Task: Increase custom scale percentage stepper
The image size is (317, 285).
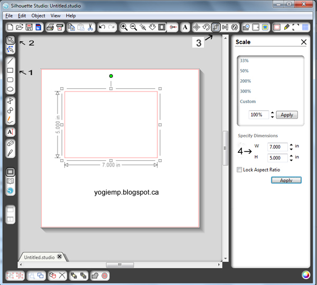Action: (272, 113)
